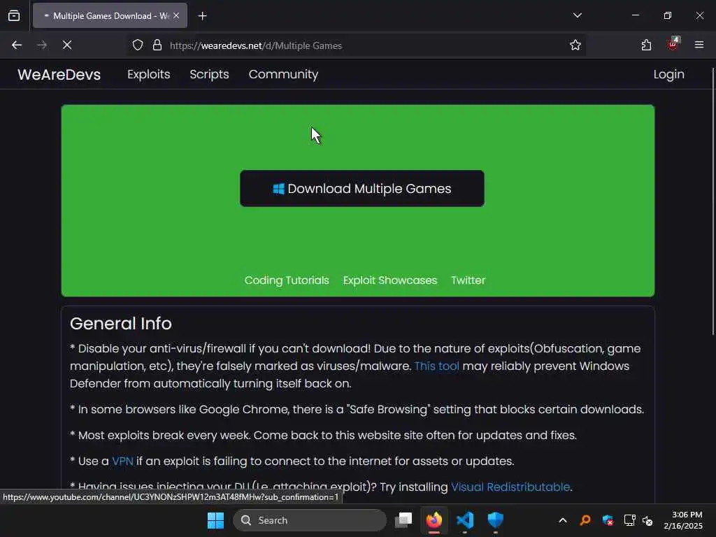Open Visual Studio Code from taskbar
The height and width of the screenshot is (537, 716).
tap(465, 520)
